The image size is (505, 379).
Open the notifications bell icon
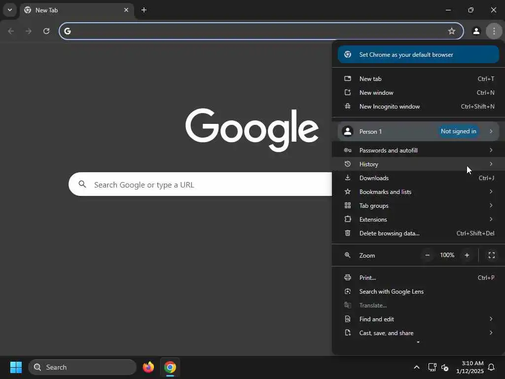click(x=491, y=367)
